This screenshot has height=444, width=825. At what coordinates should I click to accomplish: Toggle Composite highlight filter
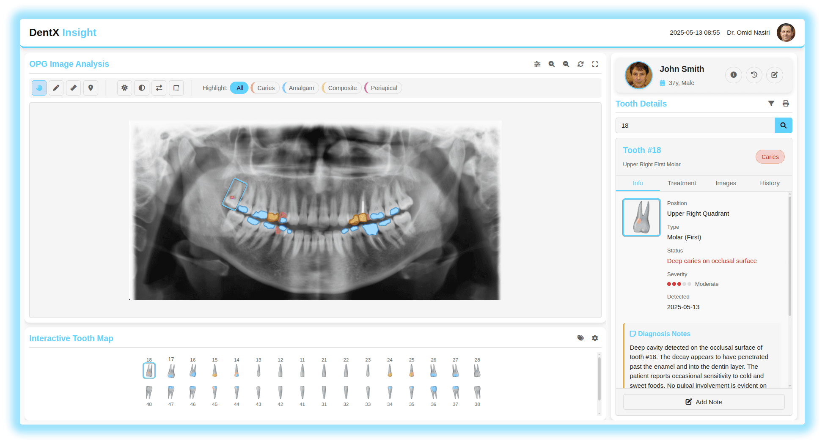(342, 88)
